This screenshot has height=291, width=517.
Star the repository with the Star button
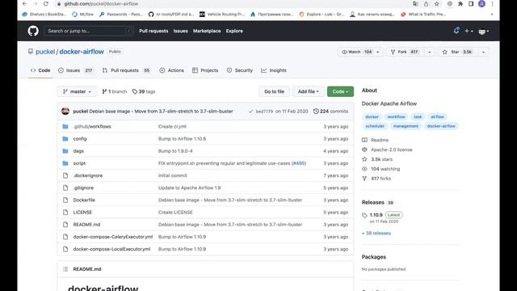tap(458, 52)
